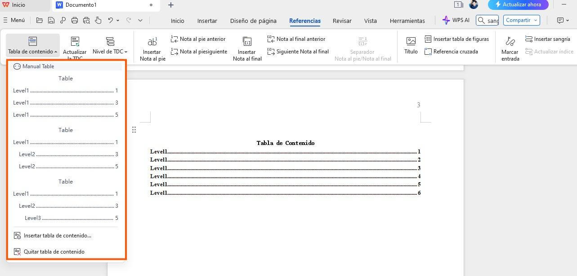Screen dimensions: 577x276
Task: Jump to Nota al pie anterior
Action: click(x=198, y=39)
